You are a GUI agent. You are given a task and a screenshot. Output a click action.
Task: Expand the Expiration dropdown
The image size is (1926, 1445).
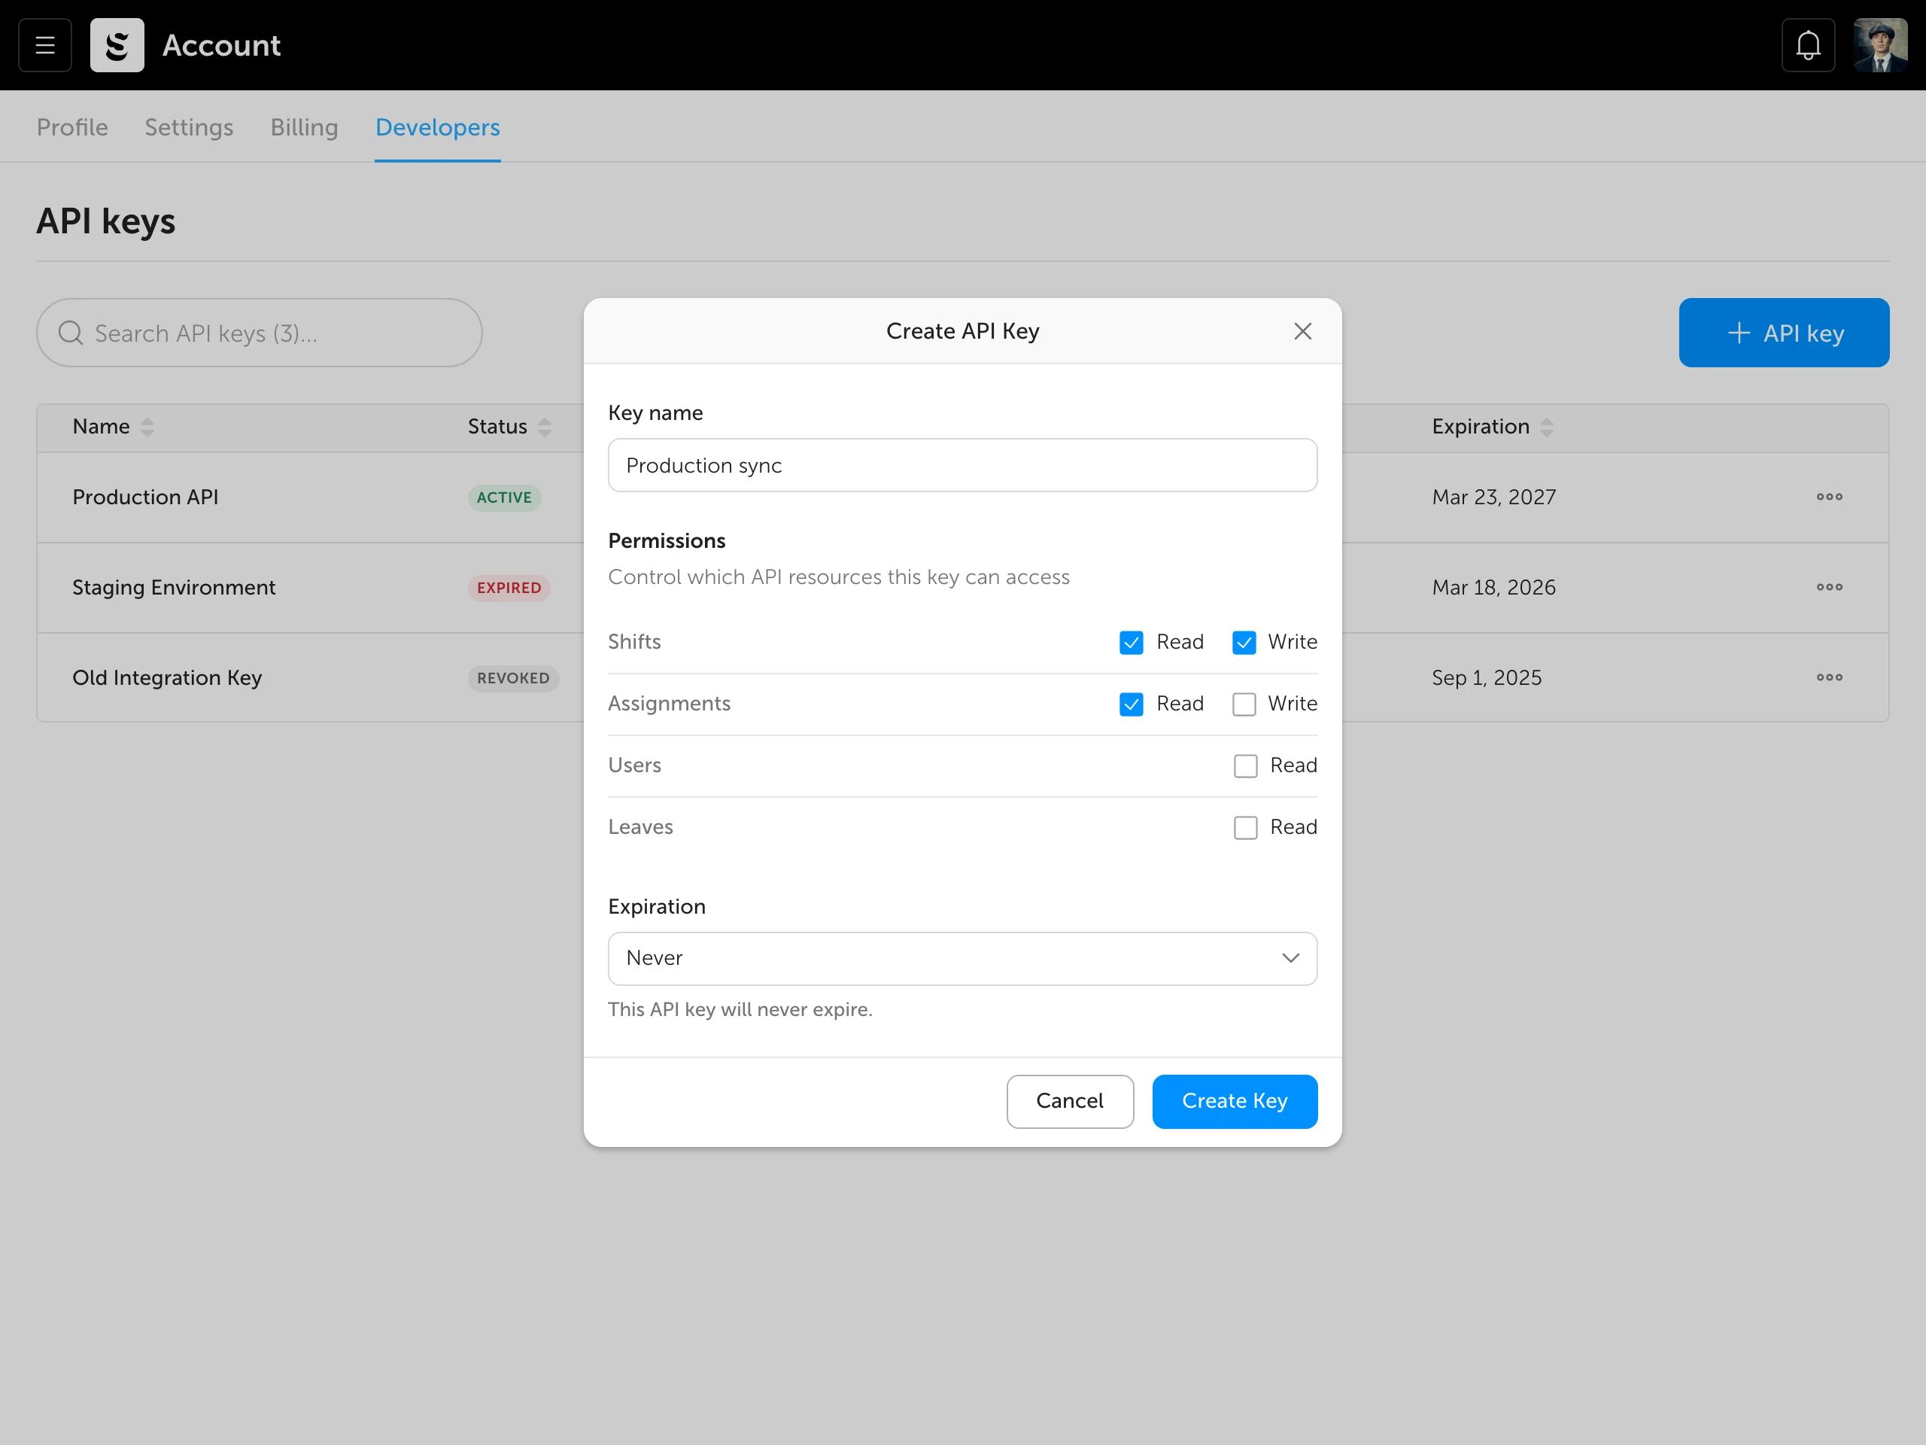[x=962, y=958]
